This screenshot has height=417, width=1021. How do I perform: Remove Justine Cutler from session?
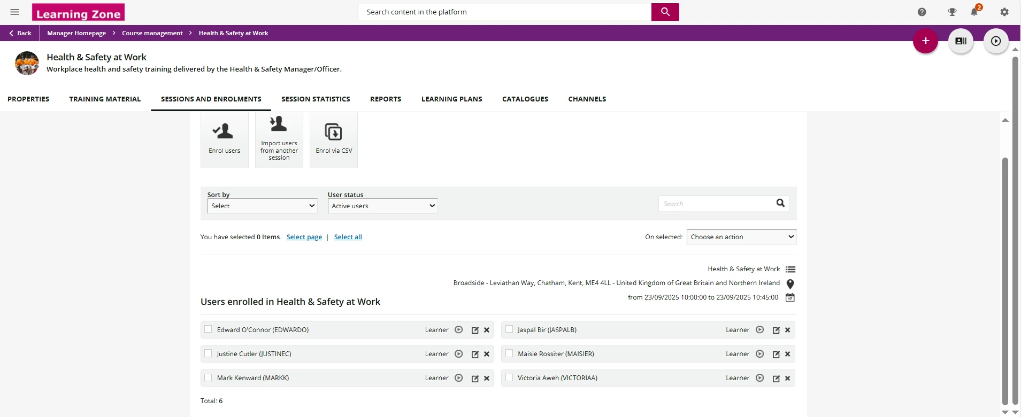pyautogui.click(x=487, y=354)
